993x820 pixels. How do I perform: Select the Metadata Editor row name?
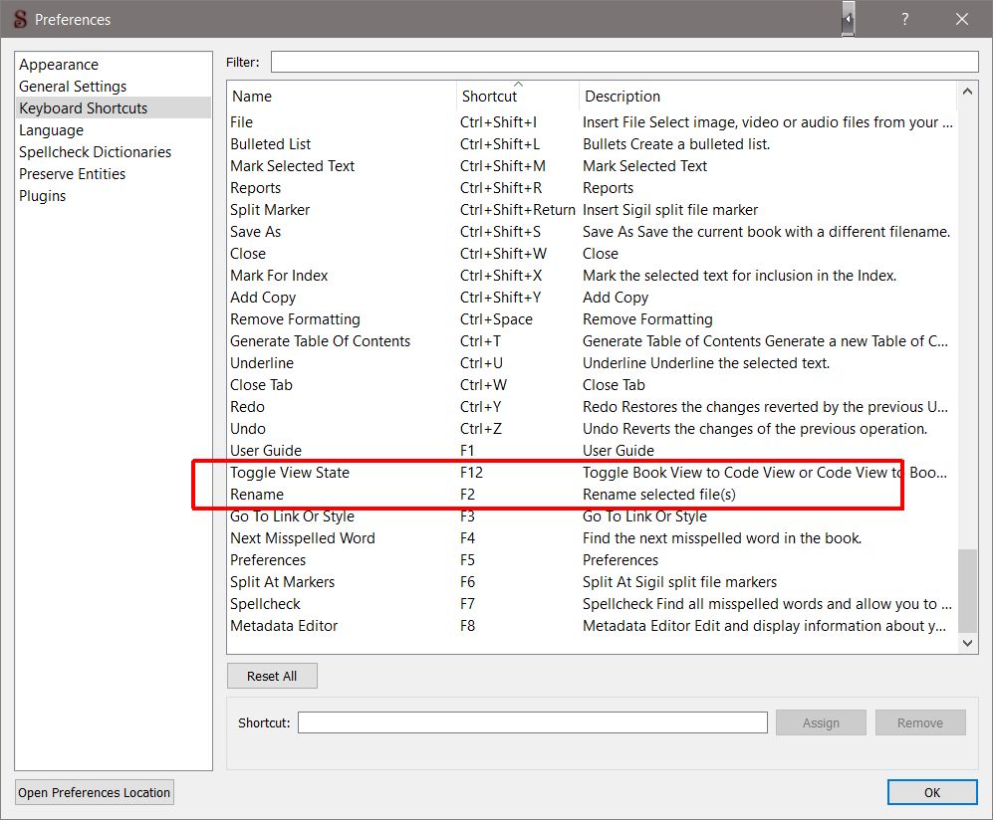[284, 626]
